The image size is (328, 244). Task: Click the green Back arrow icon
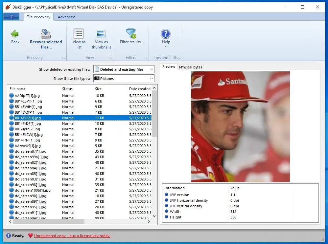15,34
